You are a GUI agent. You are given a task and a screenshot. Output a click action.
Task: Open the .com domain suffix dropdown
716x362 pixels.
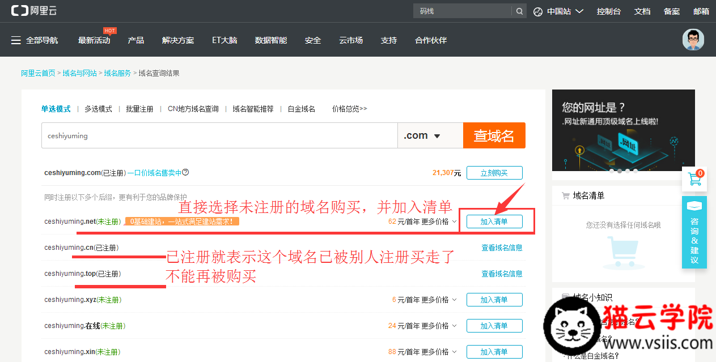click(x=430, y=136)
